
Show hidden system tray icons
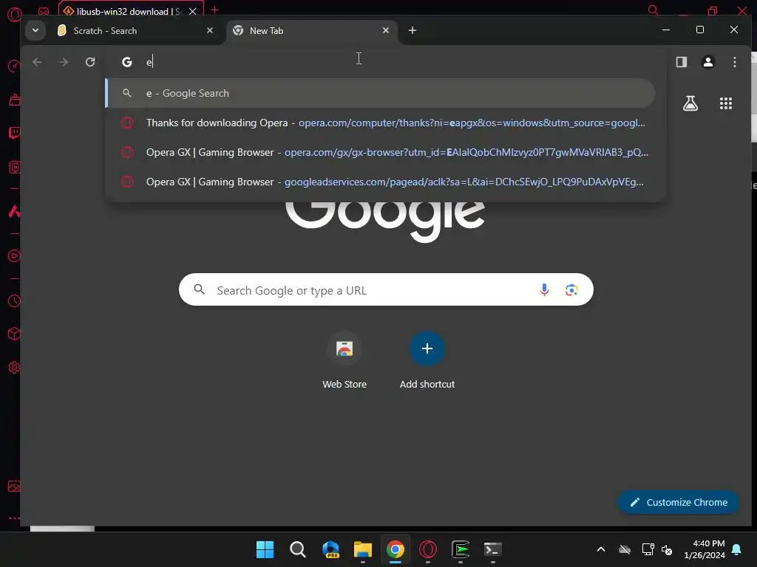(x=601, y=549)
